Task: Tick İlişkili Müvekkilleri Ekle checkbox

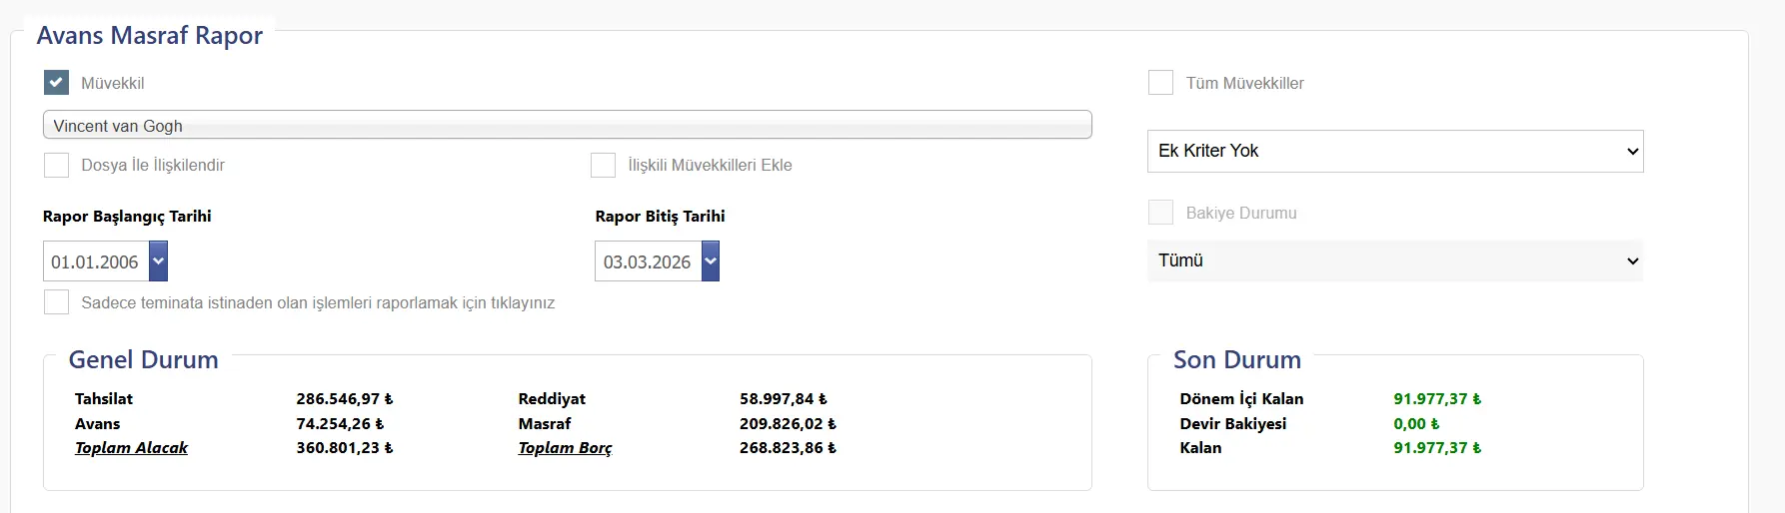Action: tap(604, 165)
